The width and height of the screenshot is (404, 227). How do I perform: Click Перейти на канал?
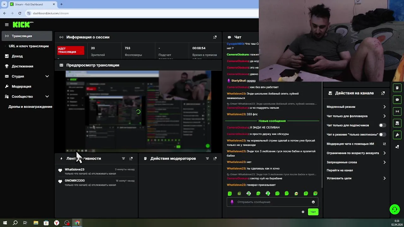[x=340, y=171]
